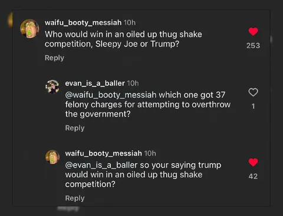Image resolution: width=283 pixels, height=216 pixels.
Task: Open waifu_booty_messiah's avatar on the last reply
Action: (x=52, y=157)
